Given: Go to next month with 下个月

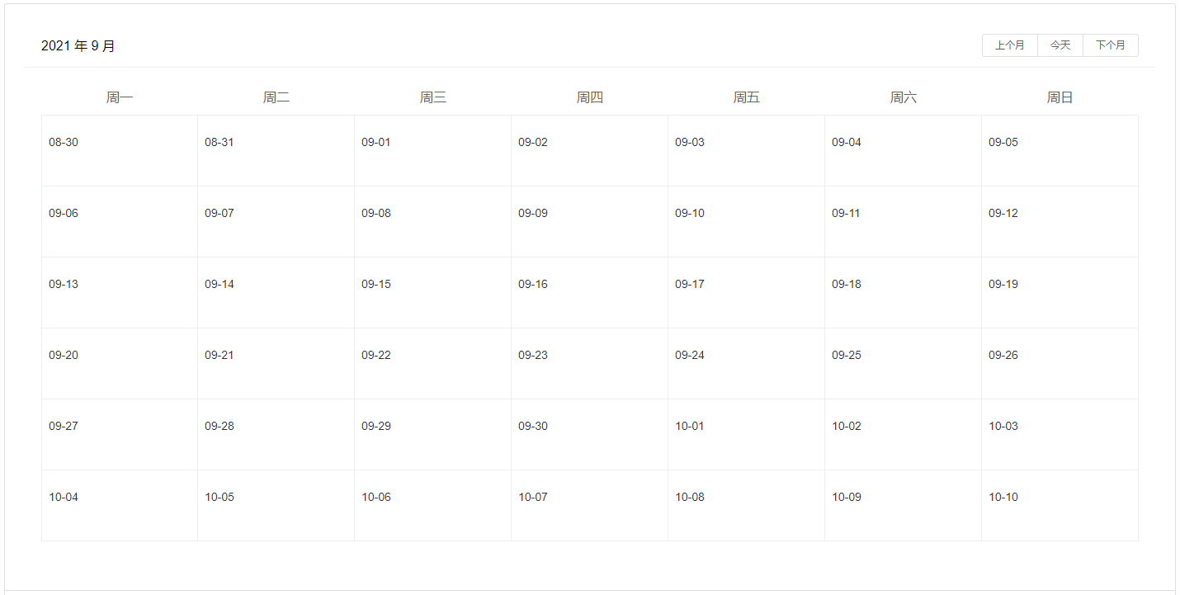Looking at the screenshot, I should [x=1110, y=45].
